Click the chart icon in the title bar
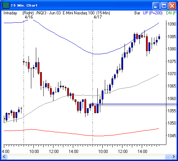The height and width of the screenshot is (161, 178). point(6,5)
